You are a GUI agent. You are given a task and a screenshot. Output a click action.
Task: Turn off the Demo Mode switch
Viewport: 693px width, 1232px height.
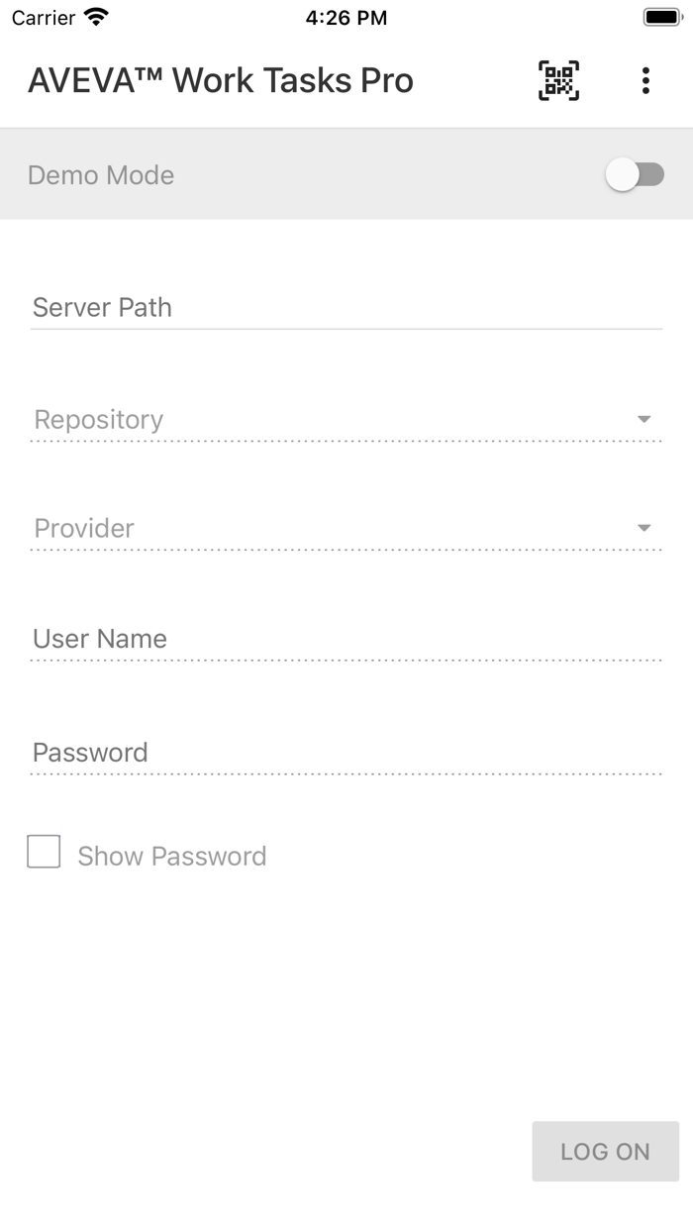(x=635, y=174)
